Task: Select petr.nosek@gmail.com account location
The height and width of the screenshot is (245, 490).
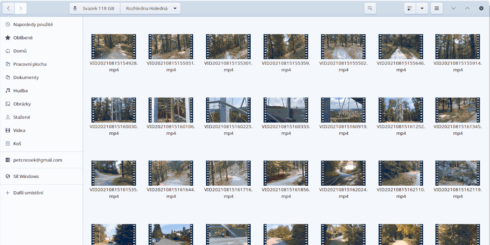Action: [x=38, y=160]
